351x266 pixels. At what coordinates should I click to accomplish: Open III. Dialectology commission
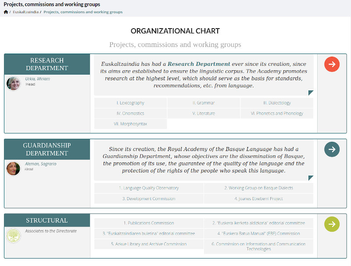pos(277,103)
